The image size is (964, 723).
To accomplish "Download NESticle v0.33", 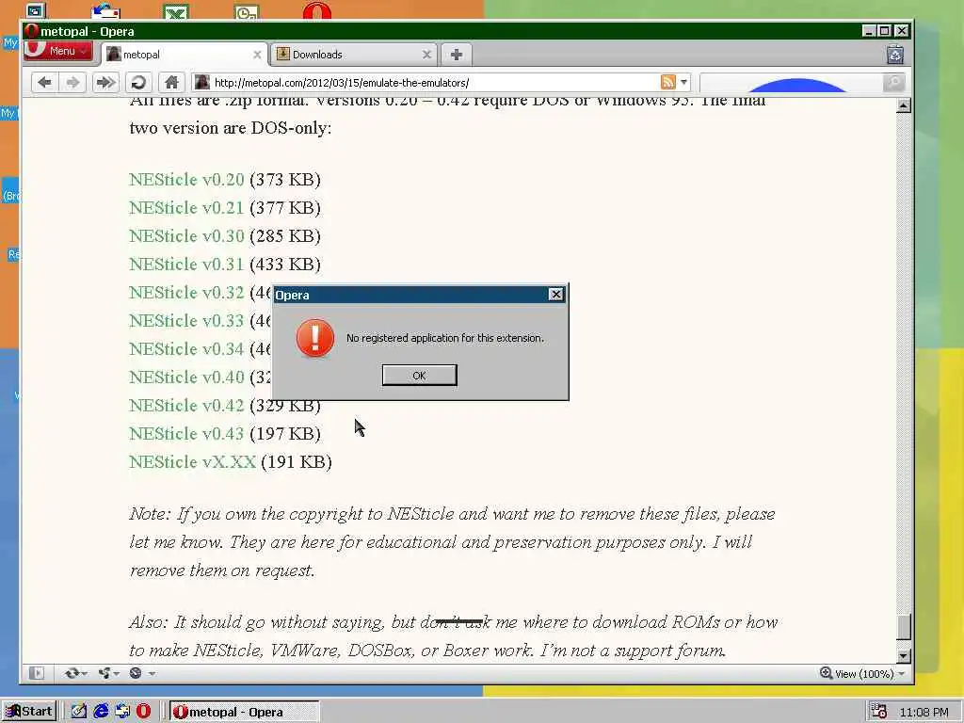I will click(x=186, y=321).
